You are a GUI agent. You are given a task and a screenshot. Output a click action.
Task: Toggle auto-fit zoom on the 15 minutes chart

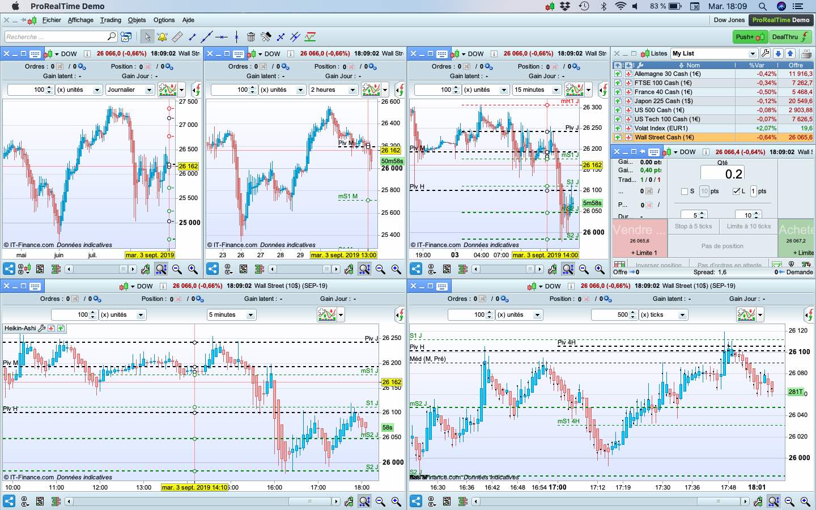point(568,269)
